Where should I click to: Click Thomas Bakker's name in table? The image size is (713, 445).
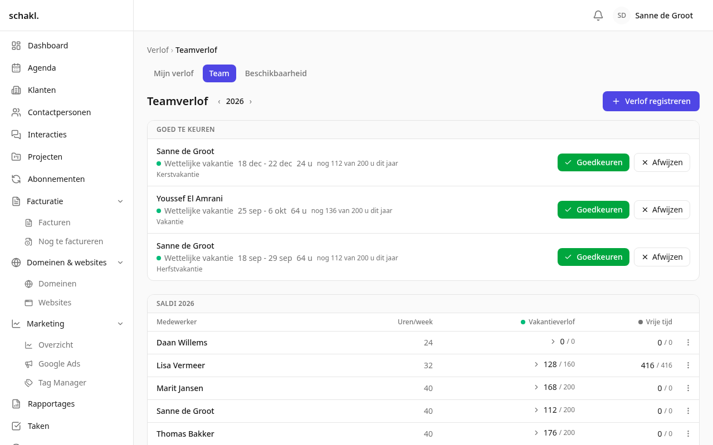(185, 434)
